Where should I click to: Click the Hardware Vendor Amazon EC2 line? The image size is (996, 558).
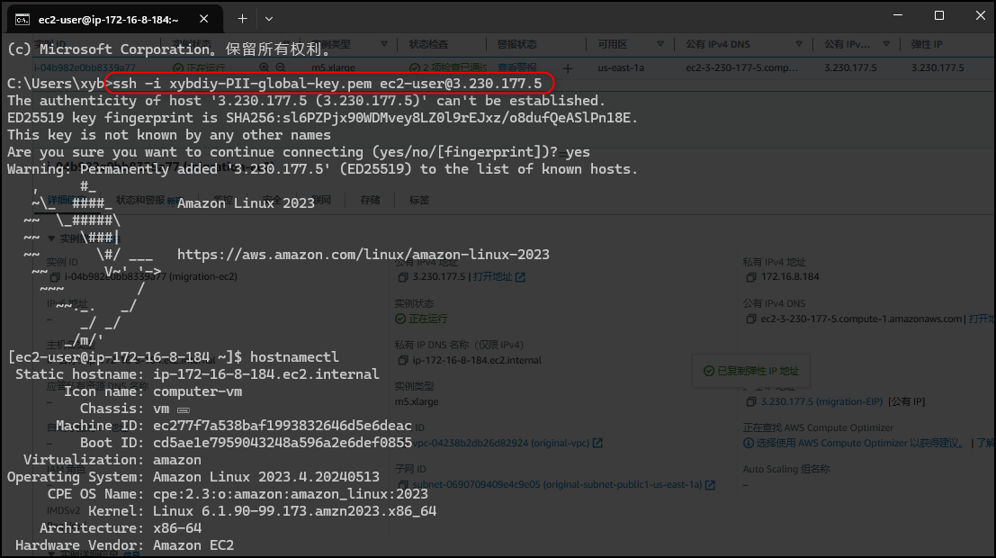[x=124, y=545]
